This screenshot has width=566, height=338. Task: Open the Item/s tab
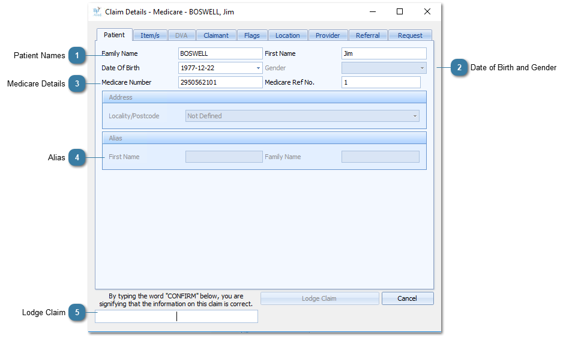point(150,35)
